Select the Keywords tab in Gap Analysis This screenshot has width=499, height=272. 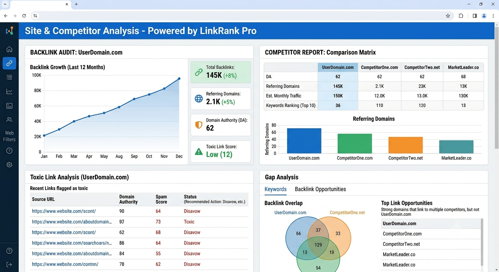(275, 189)
